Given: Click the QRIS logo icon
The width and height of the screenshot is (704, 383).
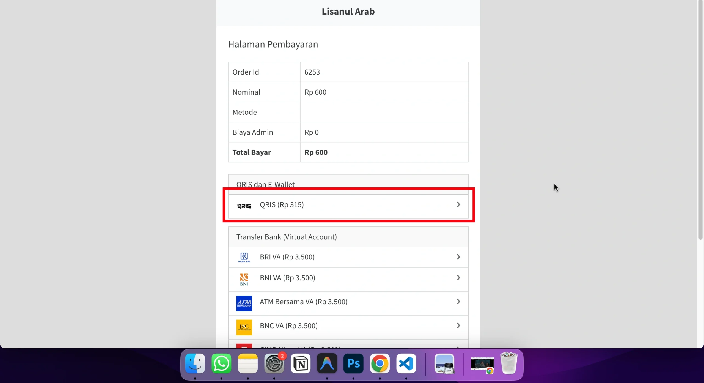Looking at the screenshot, I should pos(244,206).
